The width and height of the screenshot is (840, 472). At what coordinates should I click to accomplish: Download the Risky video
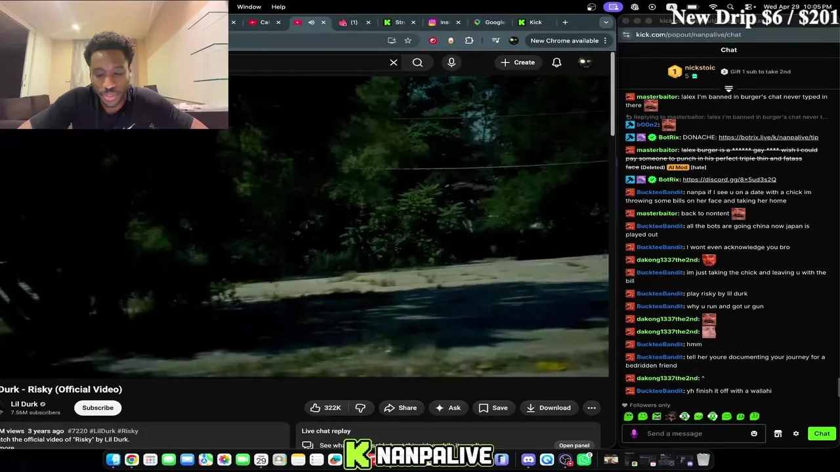pyautogui.click(x=549, y=408)
